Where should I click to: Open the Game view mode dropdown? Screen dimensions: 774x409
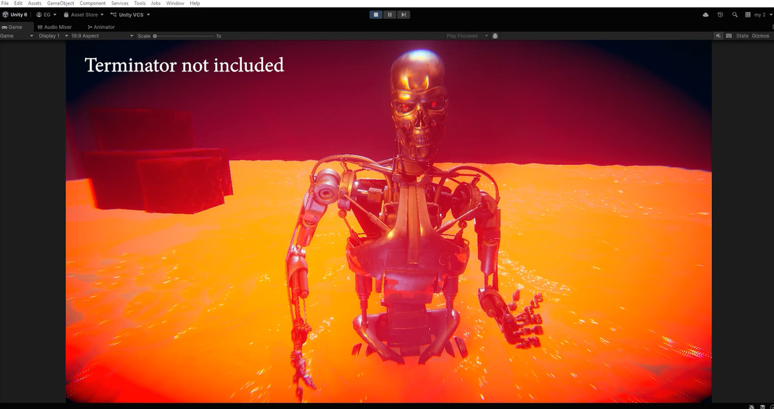click(17, 36)
